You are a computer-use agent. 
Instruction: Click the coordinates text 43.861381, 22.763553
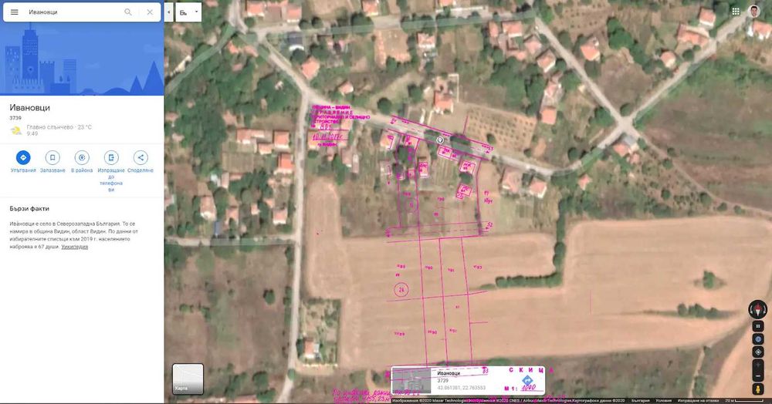tap(462, 388)
